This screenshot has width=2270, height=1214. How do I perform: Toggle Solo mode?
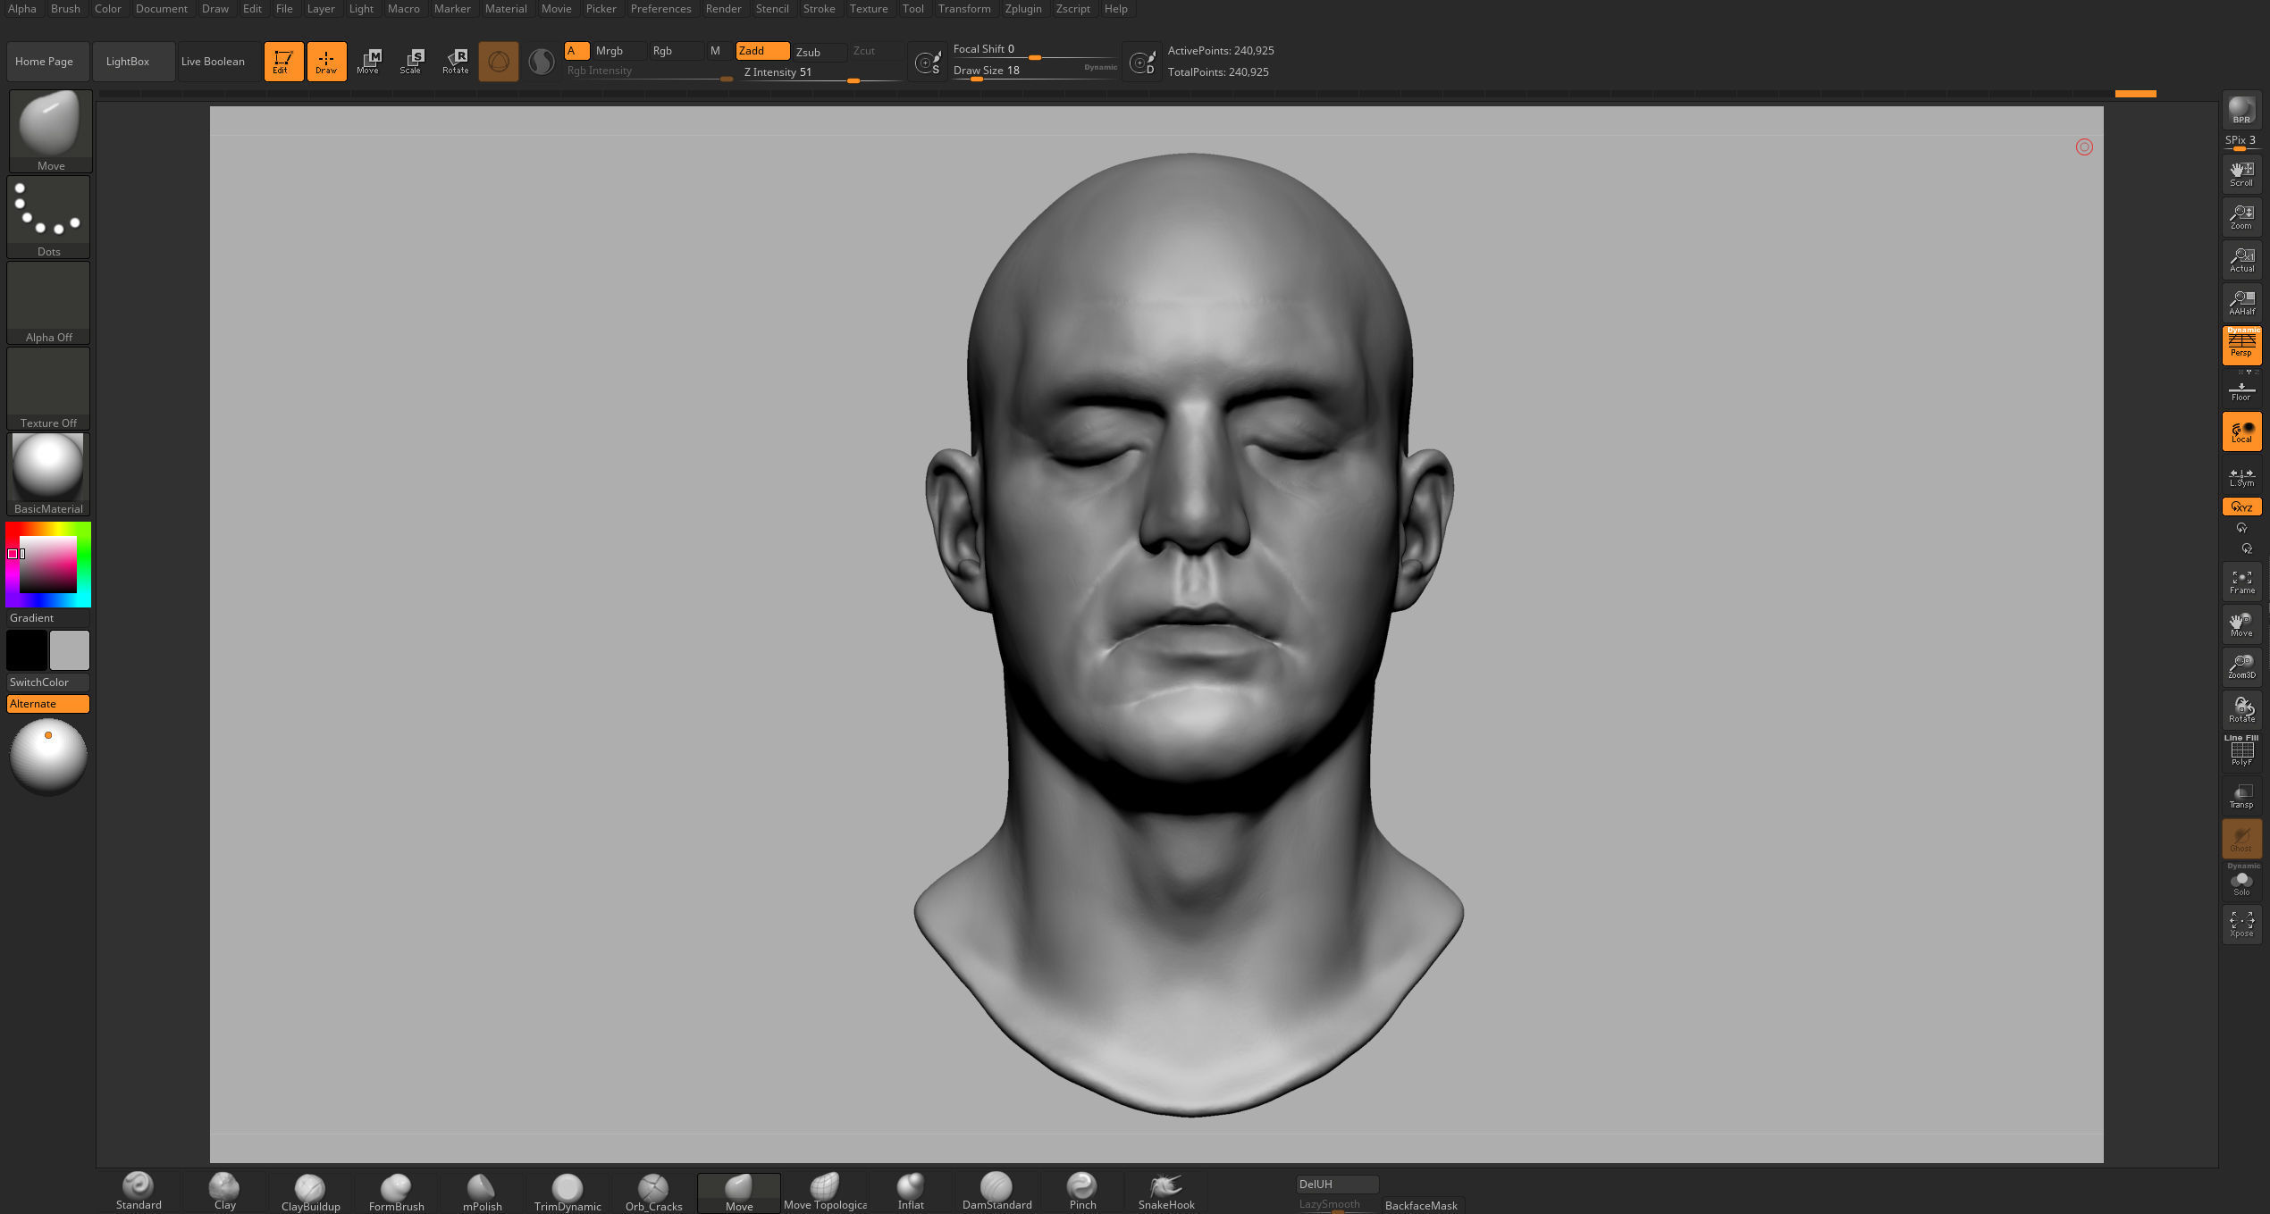[2241, 881]
